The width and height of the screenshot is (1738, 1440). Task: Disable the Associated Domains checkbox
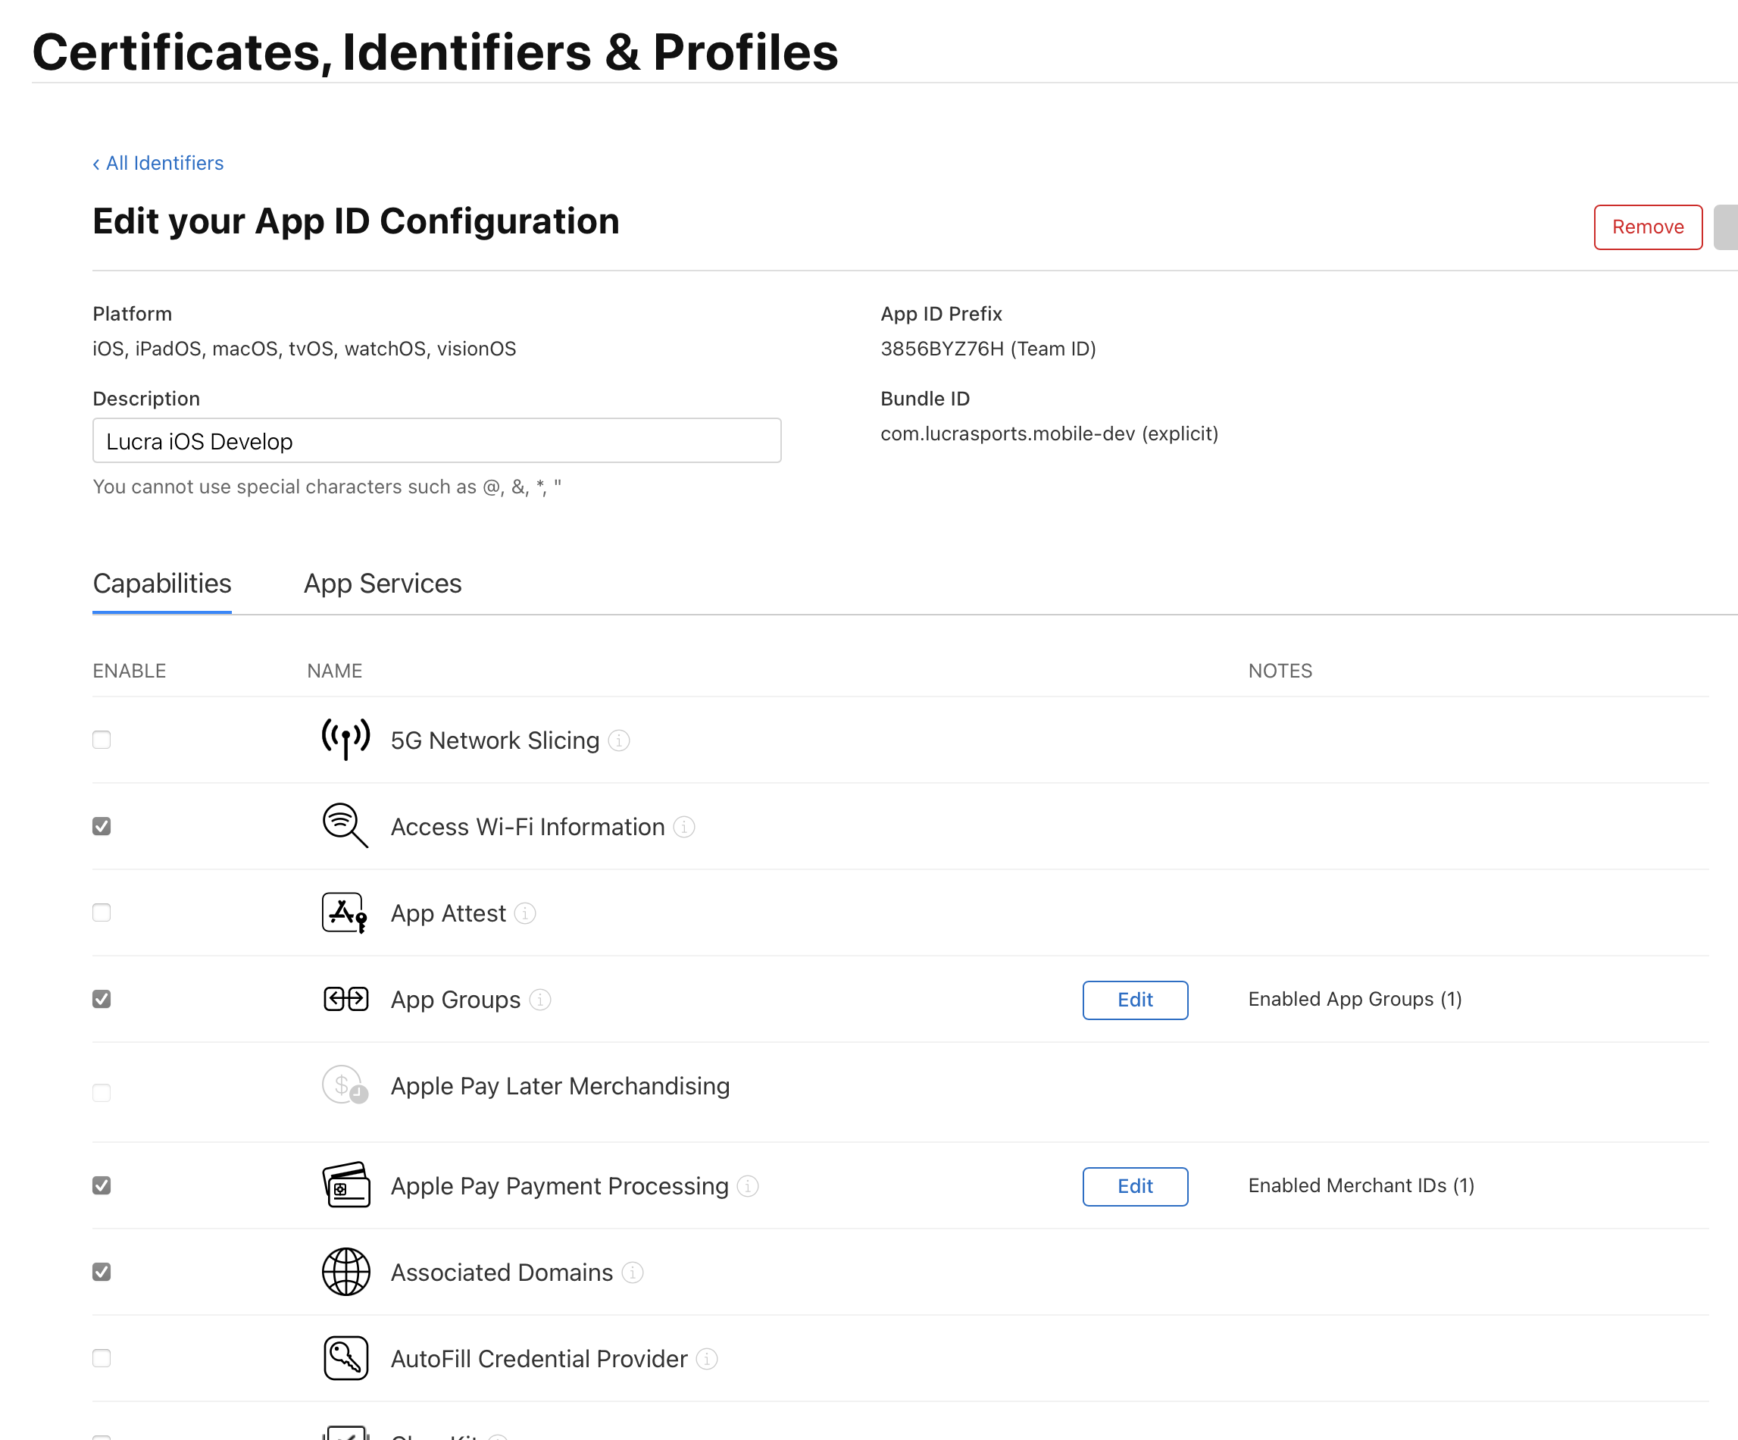102,1271
